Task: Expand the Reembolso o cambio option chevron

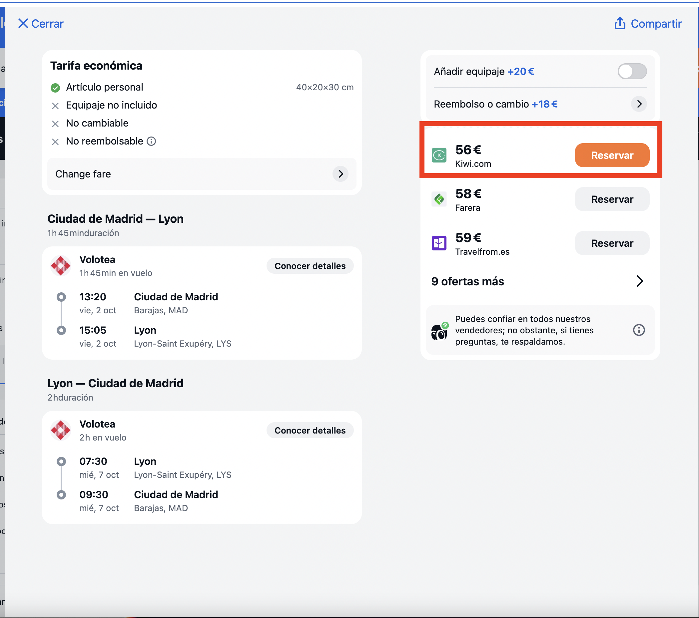Action: pyautogui.click(x=639, y=104)
